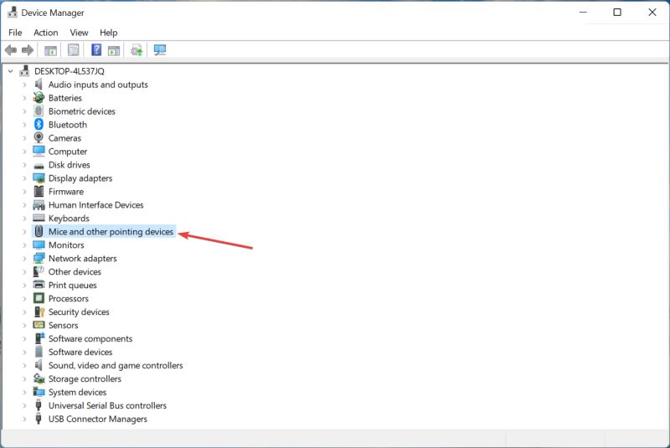Click the Forward arrow toolbar icon
Viewport: 670px width, 448px height.
(28, 50)
